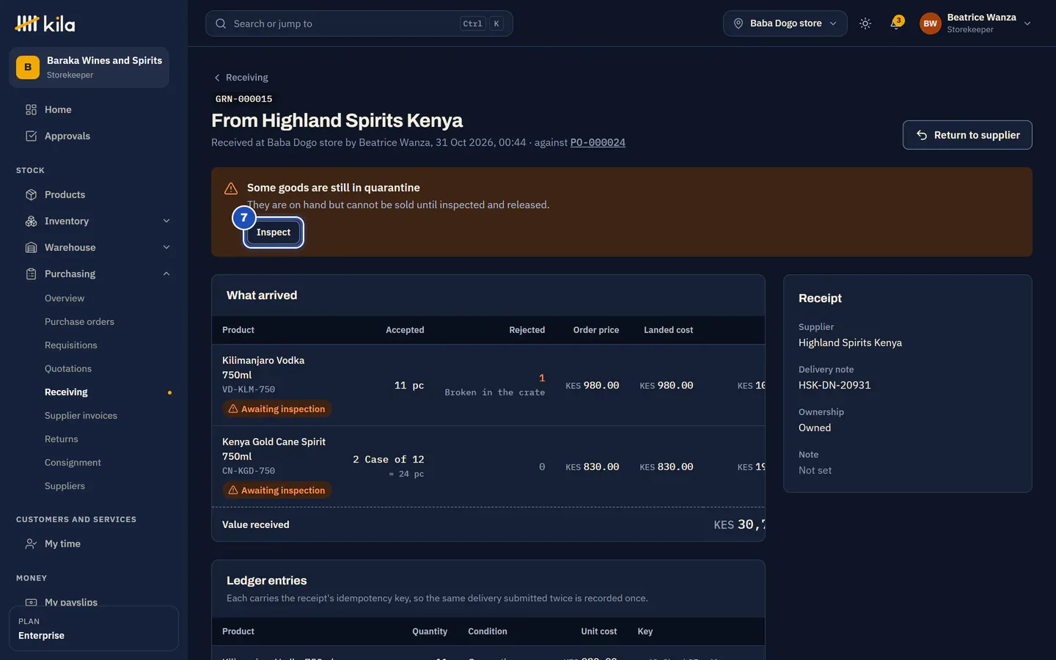Click the Purchasing clipboard icon

31,274
